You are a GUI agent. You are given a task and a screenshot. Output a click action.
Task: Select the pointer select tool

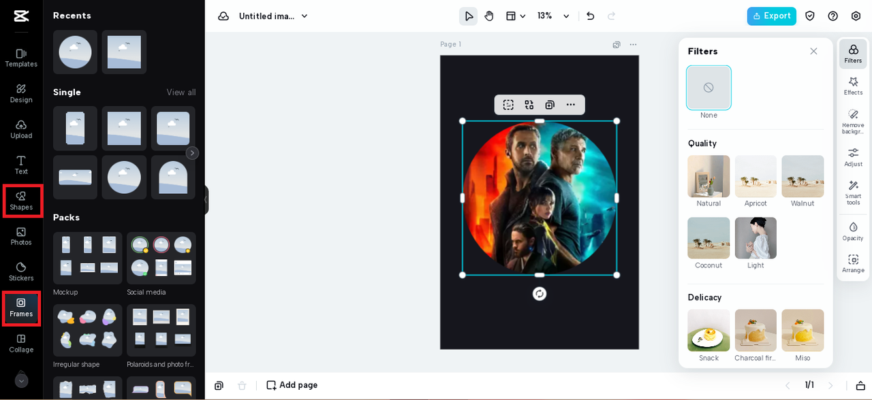click(x=468, y=16)
